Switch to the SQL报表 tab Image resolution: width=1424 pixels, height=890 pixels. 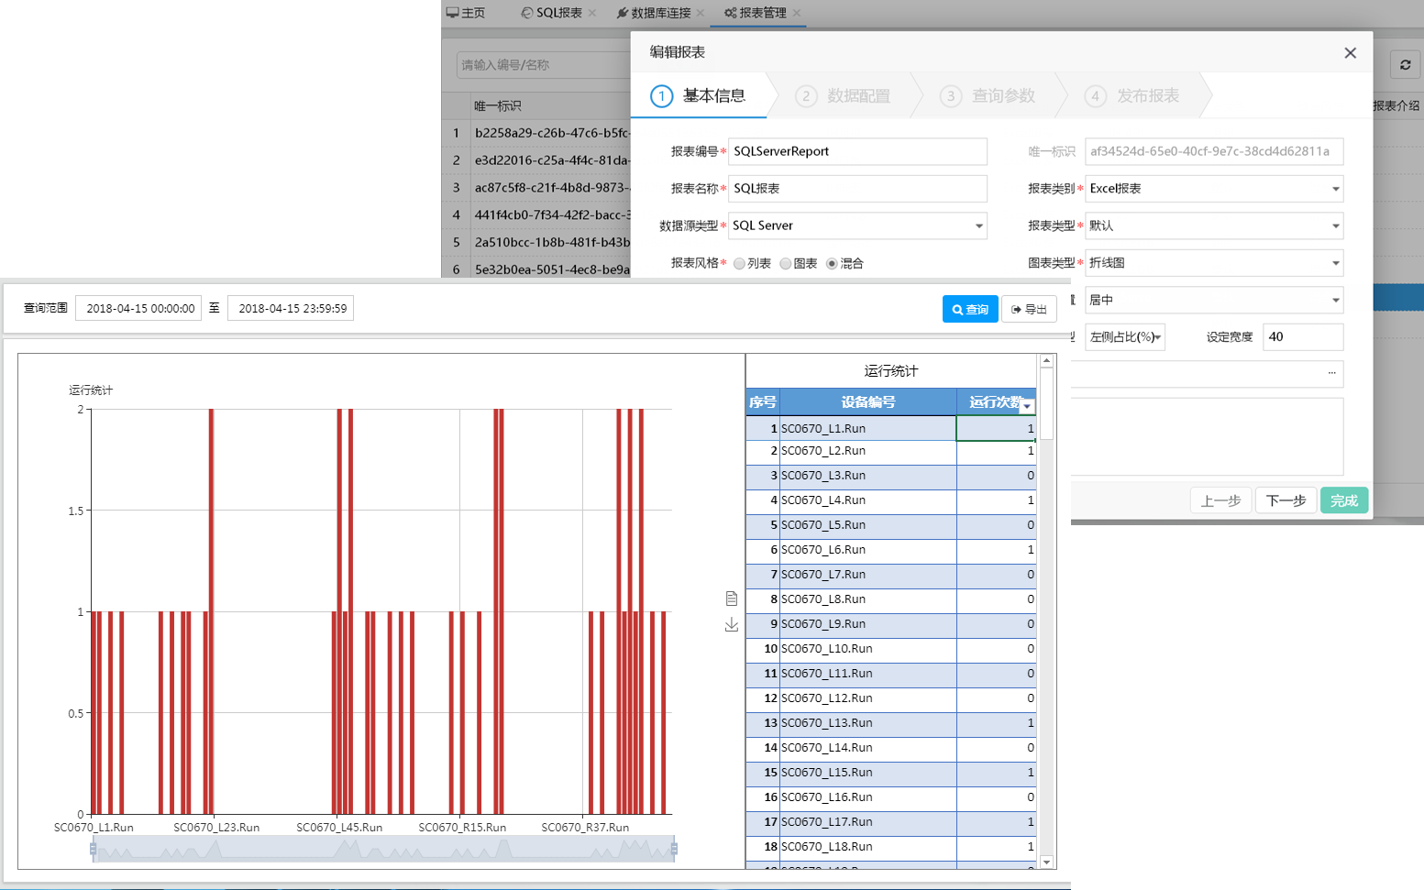552,13
